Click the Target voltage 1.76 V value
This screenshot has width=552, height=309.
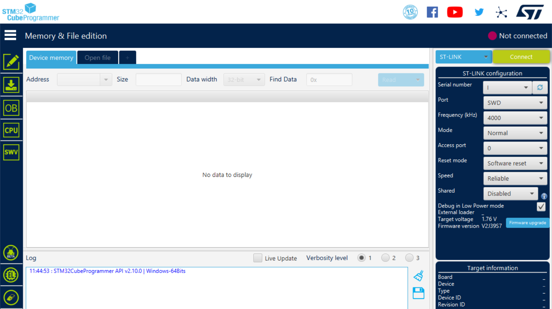pos(489,219)
